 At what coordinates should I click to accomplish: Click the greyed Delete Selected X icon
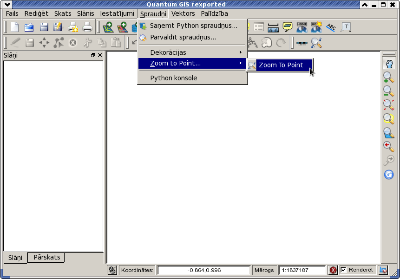73,43
